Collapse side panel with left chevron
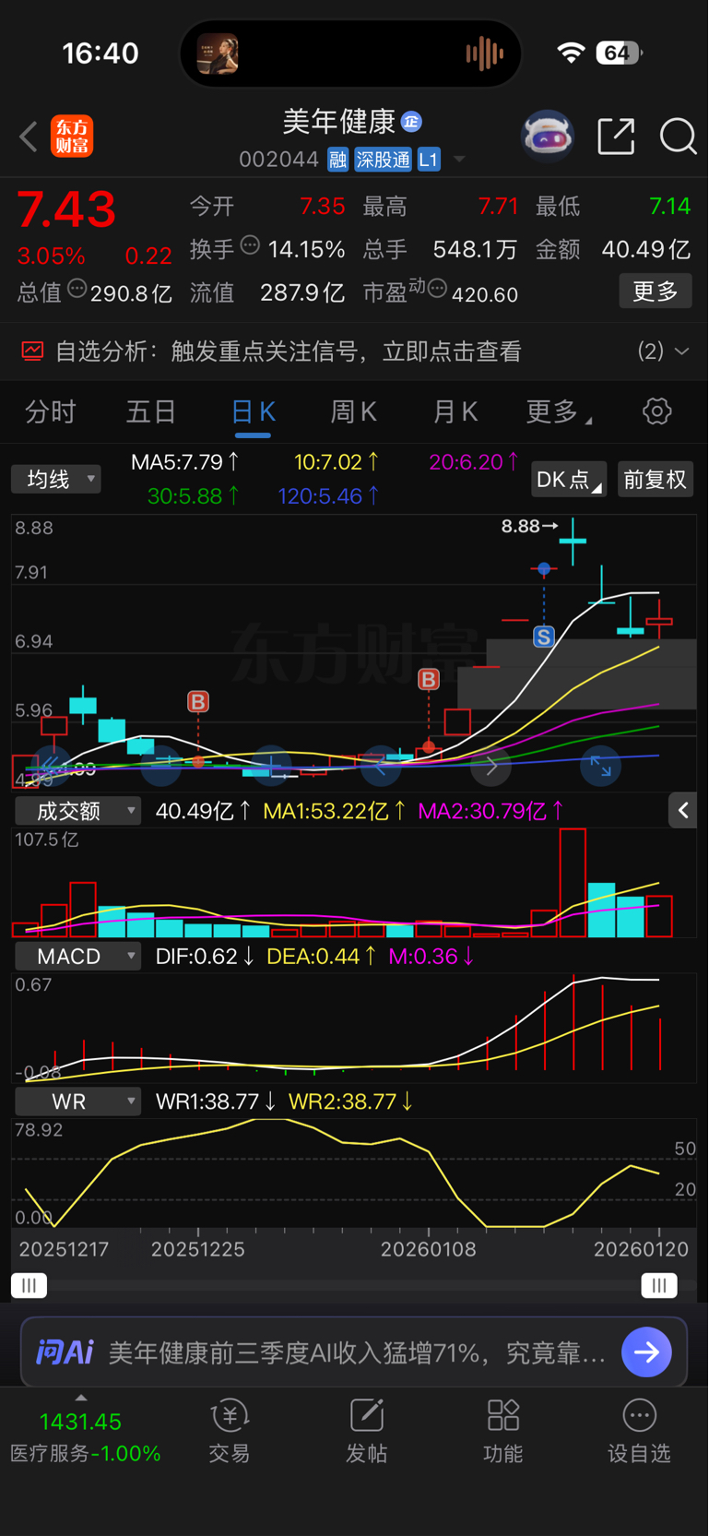 click(682, 811)
